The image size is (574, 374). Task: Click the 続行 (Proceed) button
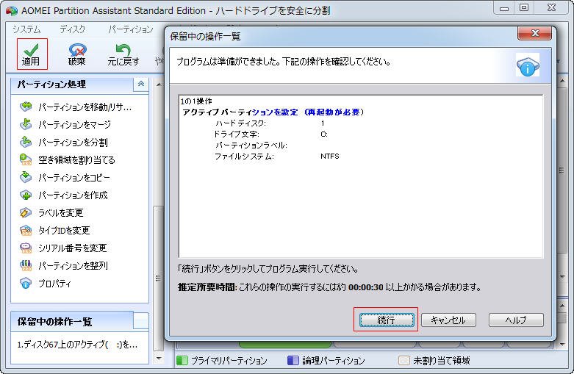(387, 320)
